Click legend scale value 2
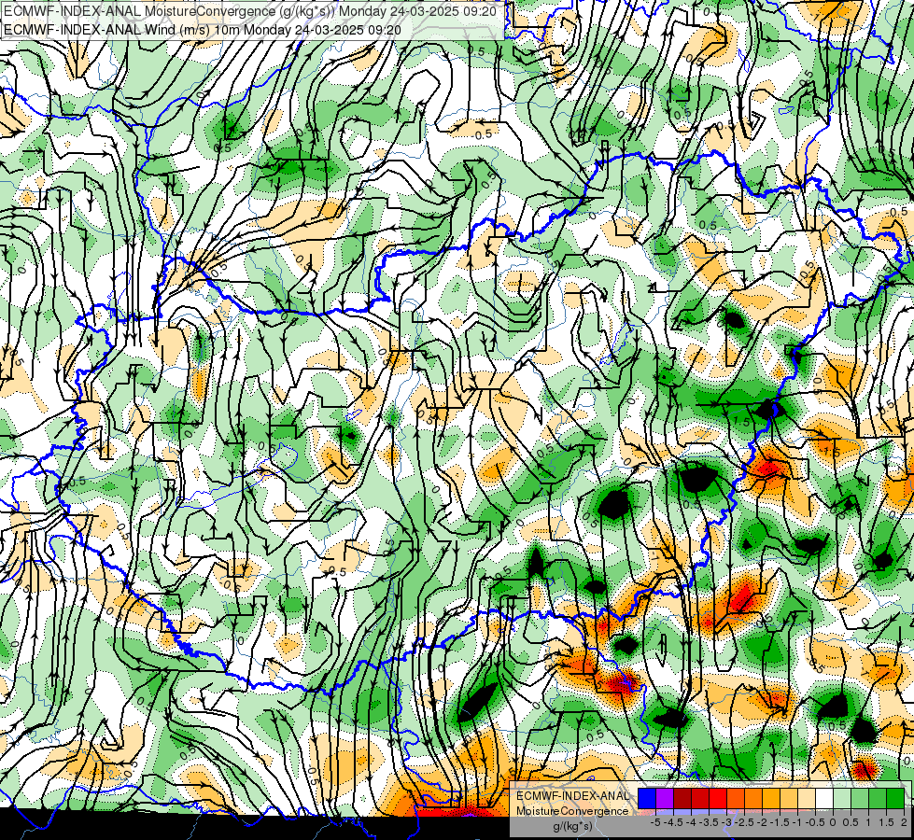The image size is (914, 840). 904,822
